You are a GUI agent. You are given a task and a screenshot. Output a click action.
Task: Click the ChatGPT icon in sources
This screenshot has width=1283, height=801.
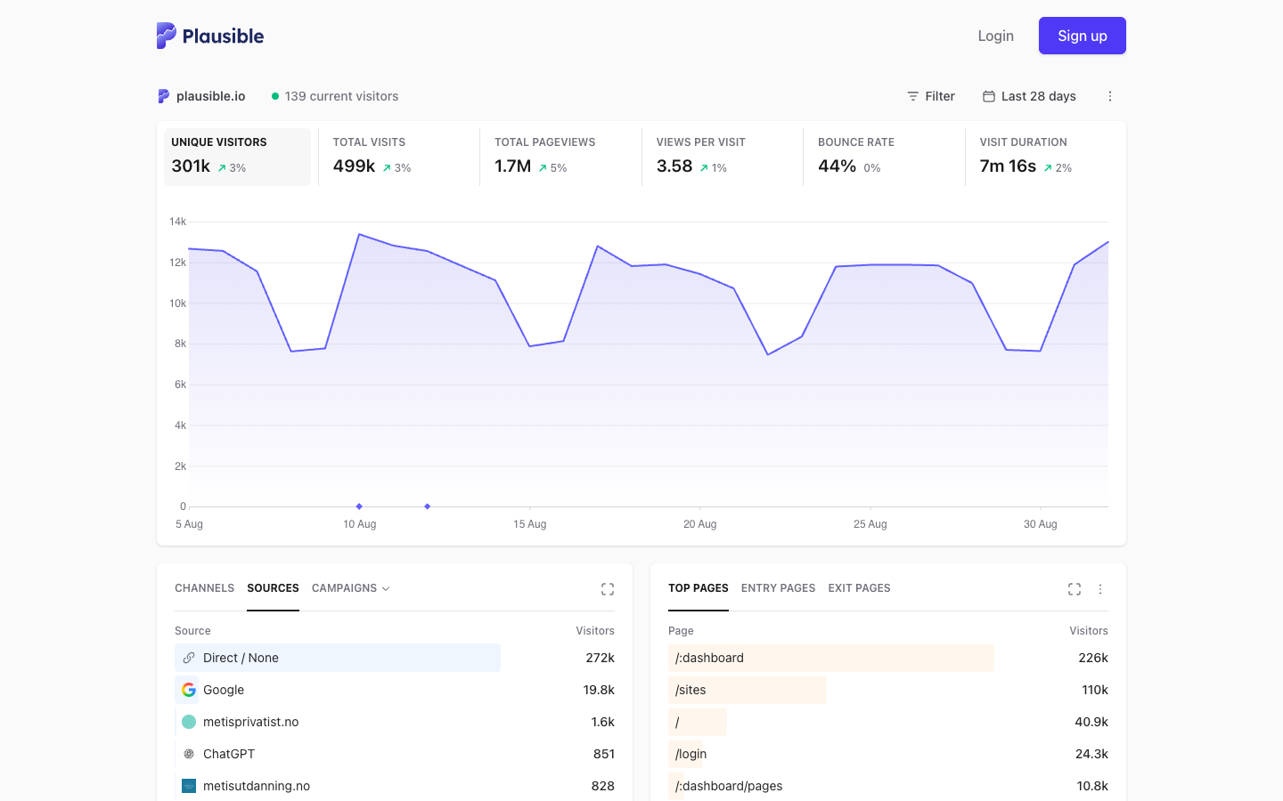(189, 754)
